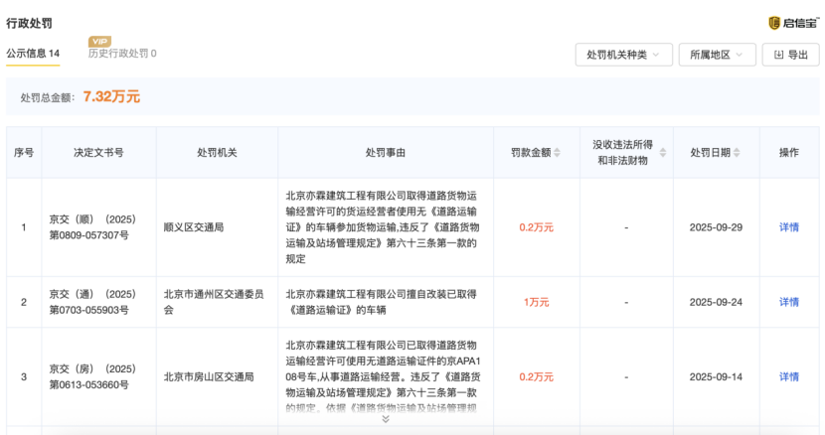
Task: Sort by 没收违法所得和非法财物 column arrows
Action: (x=661, y=153)
